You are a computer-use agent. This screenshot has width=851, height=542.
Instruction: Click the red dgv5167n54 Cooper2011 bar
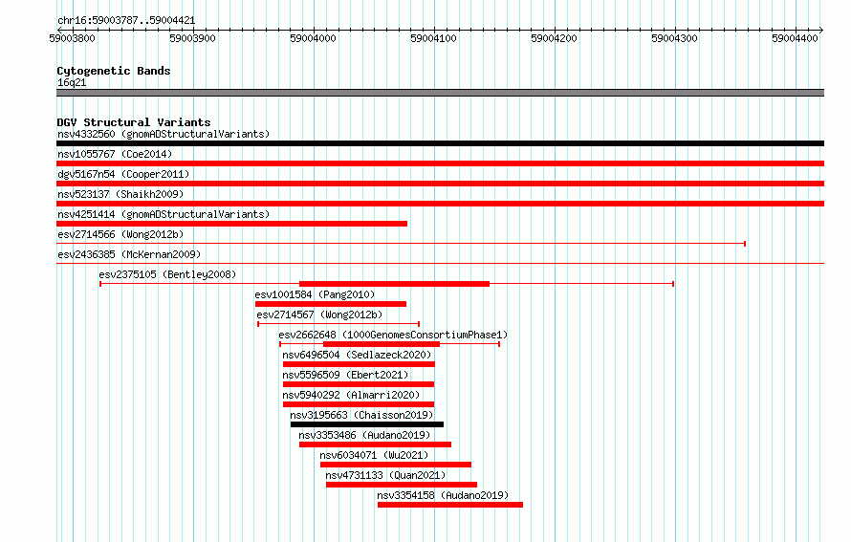[440, 184]
